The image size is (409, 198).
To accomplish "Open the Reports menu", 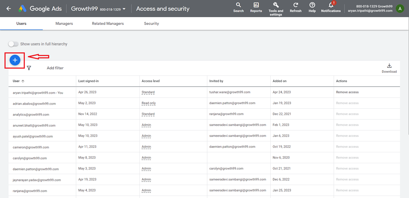I will point(256,8).
